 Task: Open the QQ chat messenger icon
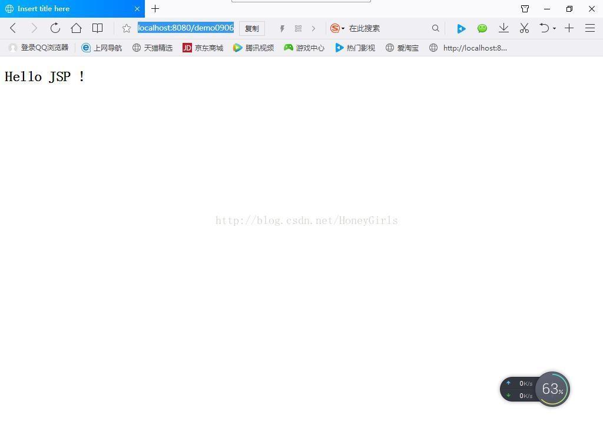(x=482, y=28)
